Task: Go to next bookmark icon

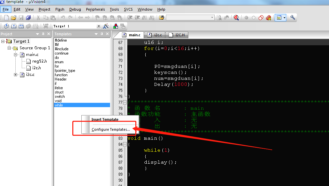Action: tap(112, 18)
